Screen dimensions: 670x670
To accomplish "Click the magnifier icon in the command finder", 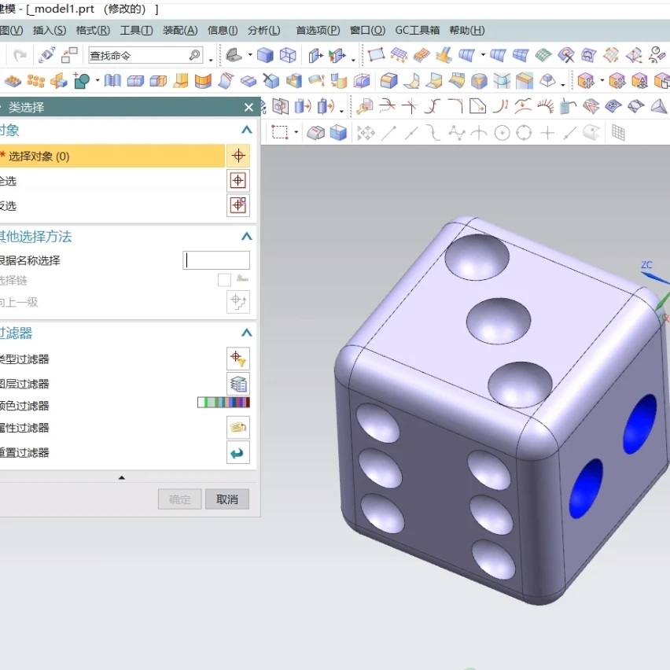I will pyautogui.click(x=194, y=56).
